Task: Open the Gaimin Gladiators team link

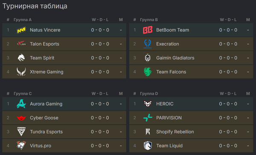Action: click(175, 58)
